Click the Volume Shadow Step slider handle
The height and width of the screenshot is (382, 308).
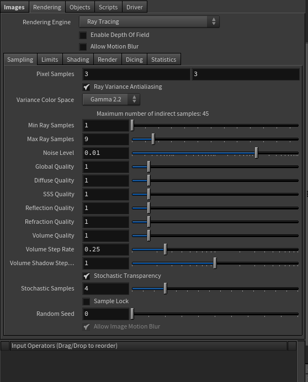(215, 263)
